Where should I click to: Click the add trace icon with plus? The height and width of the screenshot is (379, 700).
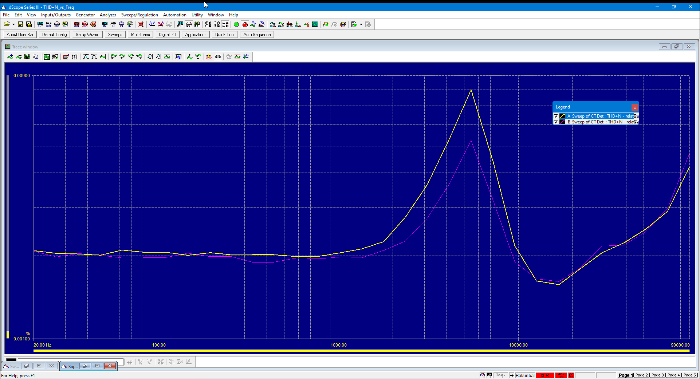click(10, 57)
